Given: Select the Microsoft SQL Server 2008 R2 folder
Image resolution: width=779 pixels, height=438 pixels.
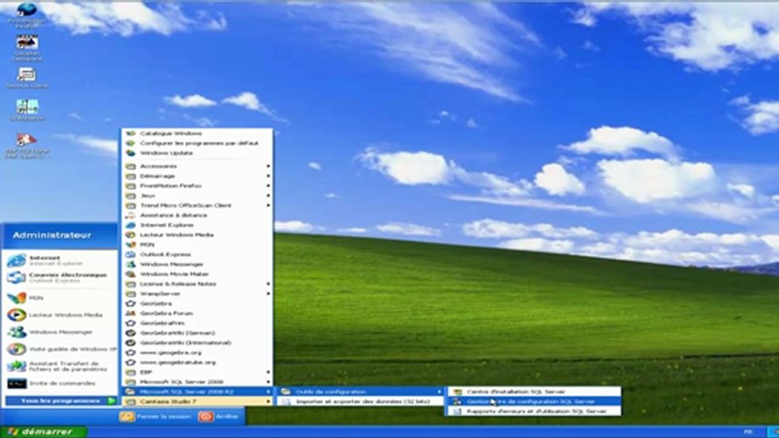Looking at the screenshot, I should pyautogui.click(x=197, y=391).
